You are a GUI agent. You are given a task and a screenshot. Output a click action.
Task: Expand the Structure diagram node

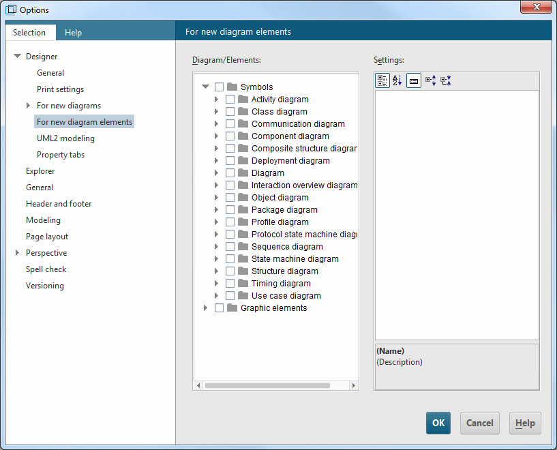coord(216,271)
